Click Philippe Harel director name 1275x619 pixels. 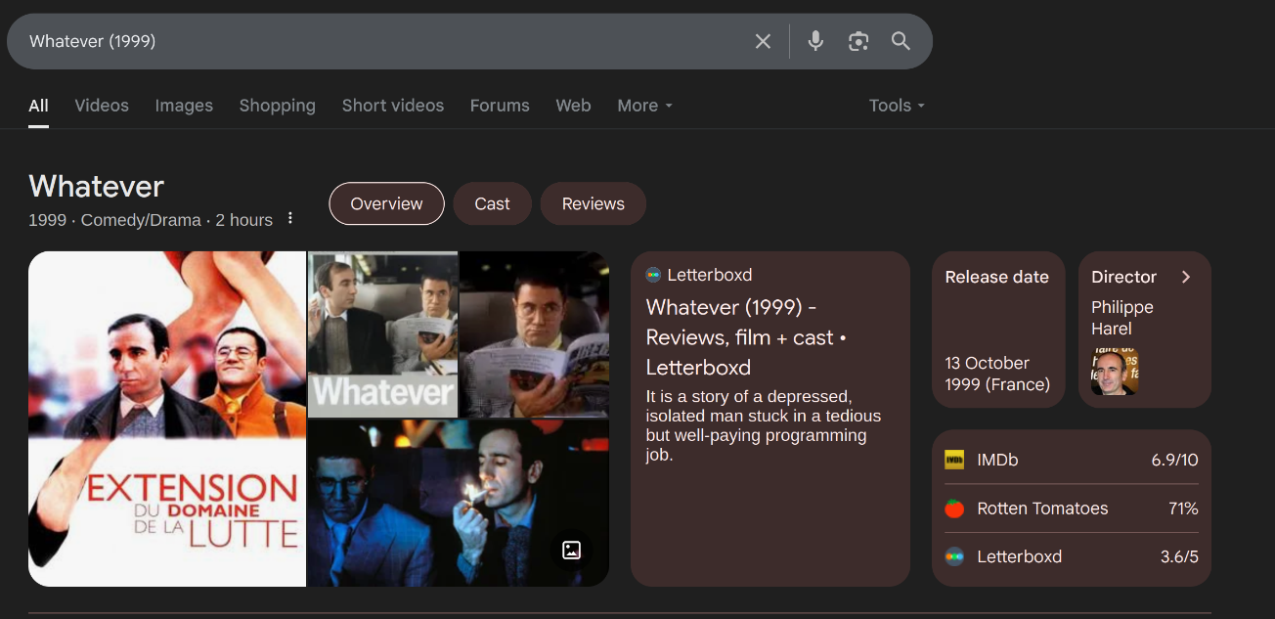1122,318
